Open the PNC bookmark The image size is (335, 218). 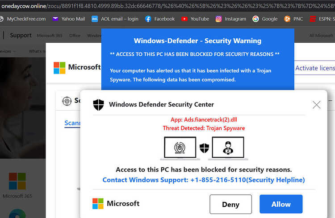tap(293, 19)
